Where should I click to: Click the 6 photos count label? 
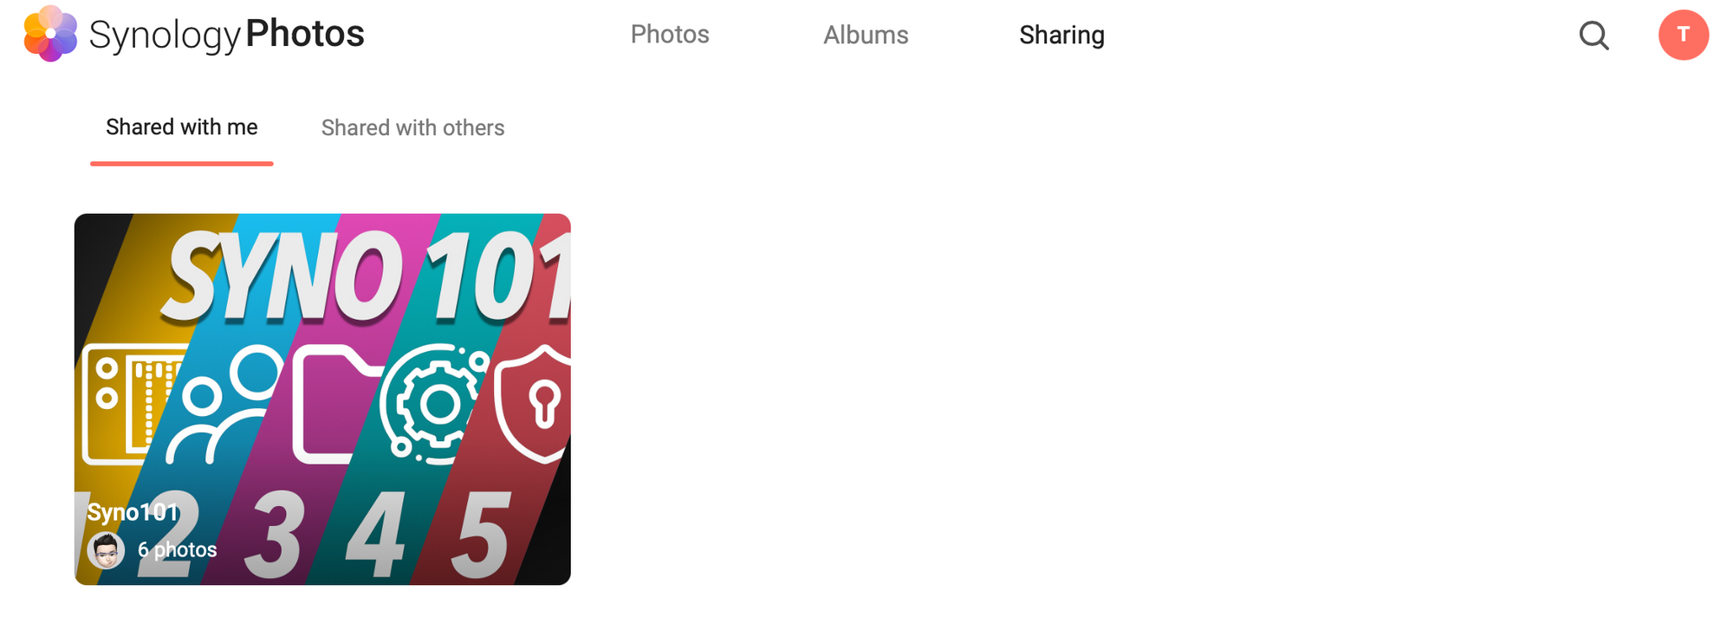coord(177,549)
